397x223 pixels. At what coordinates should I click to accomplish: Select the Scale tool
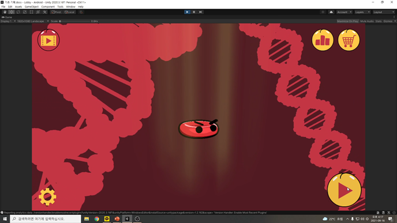(25, 12)
